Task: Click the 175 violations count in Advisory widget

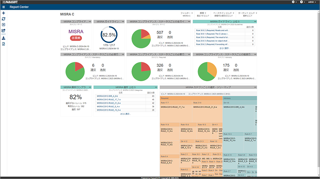Action: tap(226, 66)
